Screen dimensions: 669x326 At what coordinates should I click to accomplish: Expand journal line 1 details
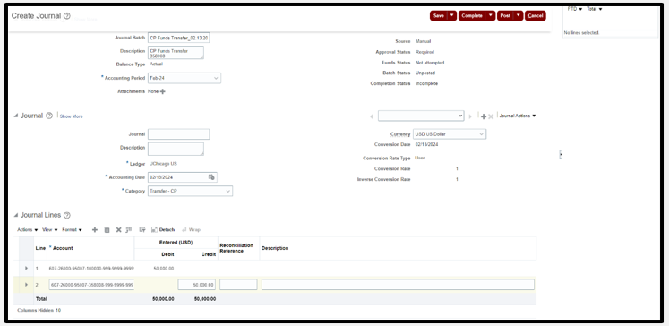point(27,268)
